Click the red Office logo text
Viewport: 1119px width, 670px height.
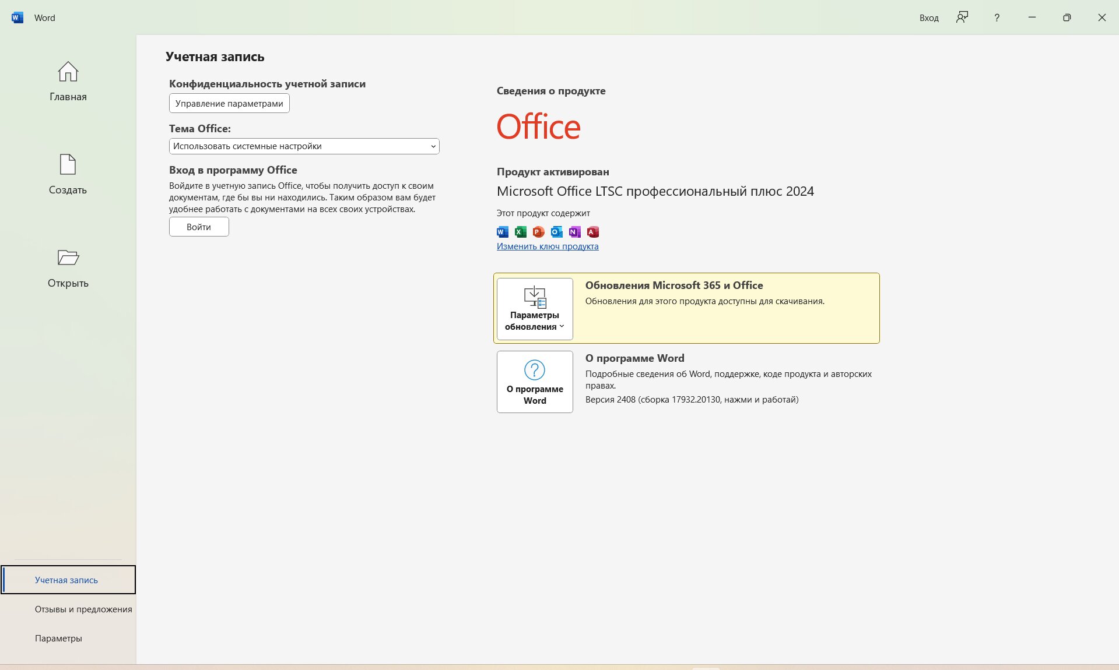click(538, 126)
